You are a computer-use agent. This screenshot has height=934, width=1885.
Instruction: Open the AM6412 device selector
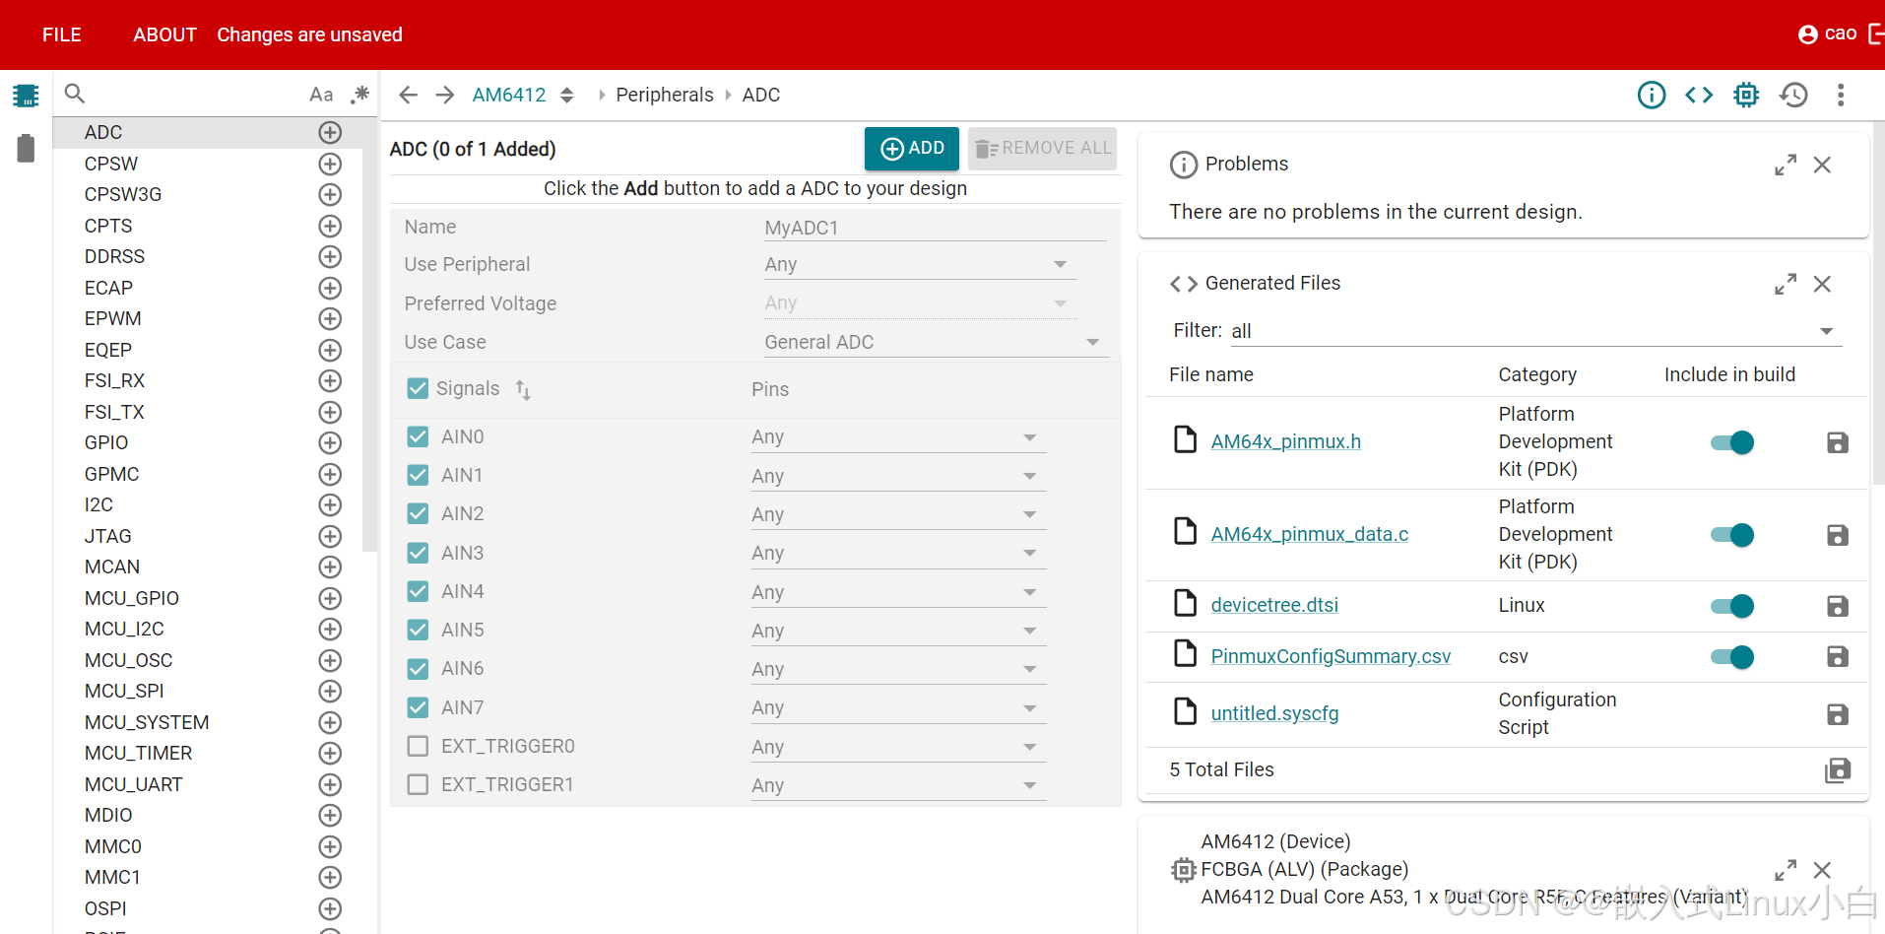click(523, 95)
